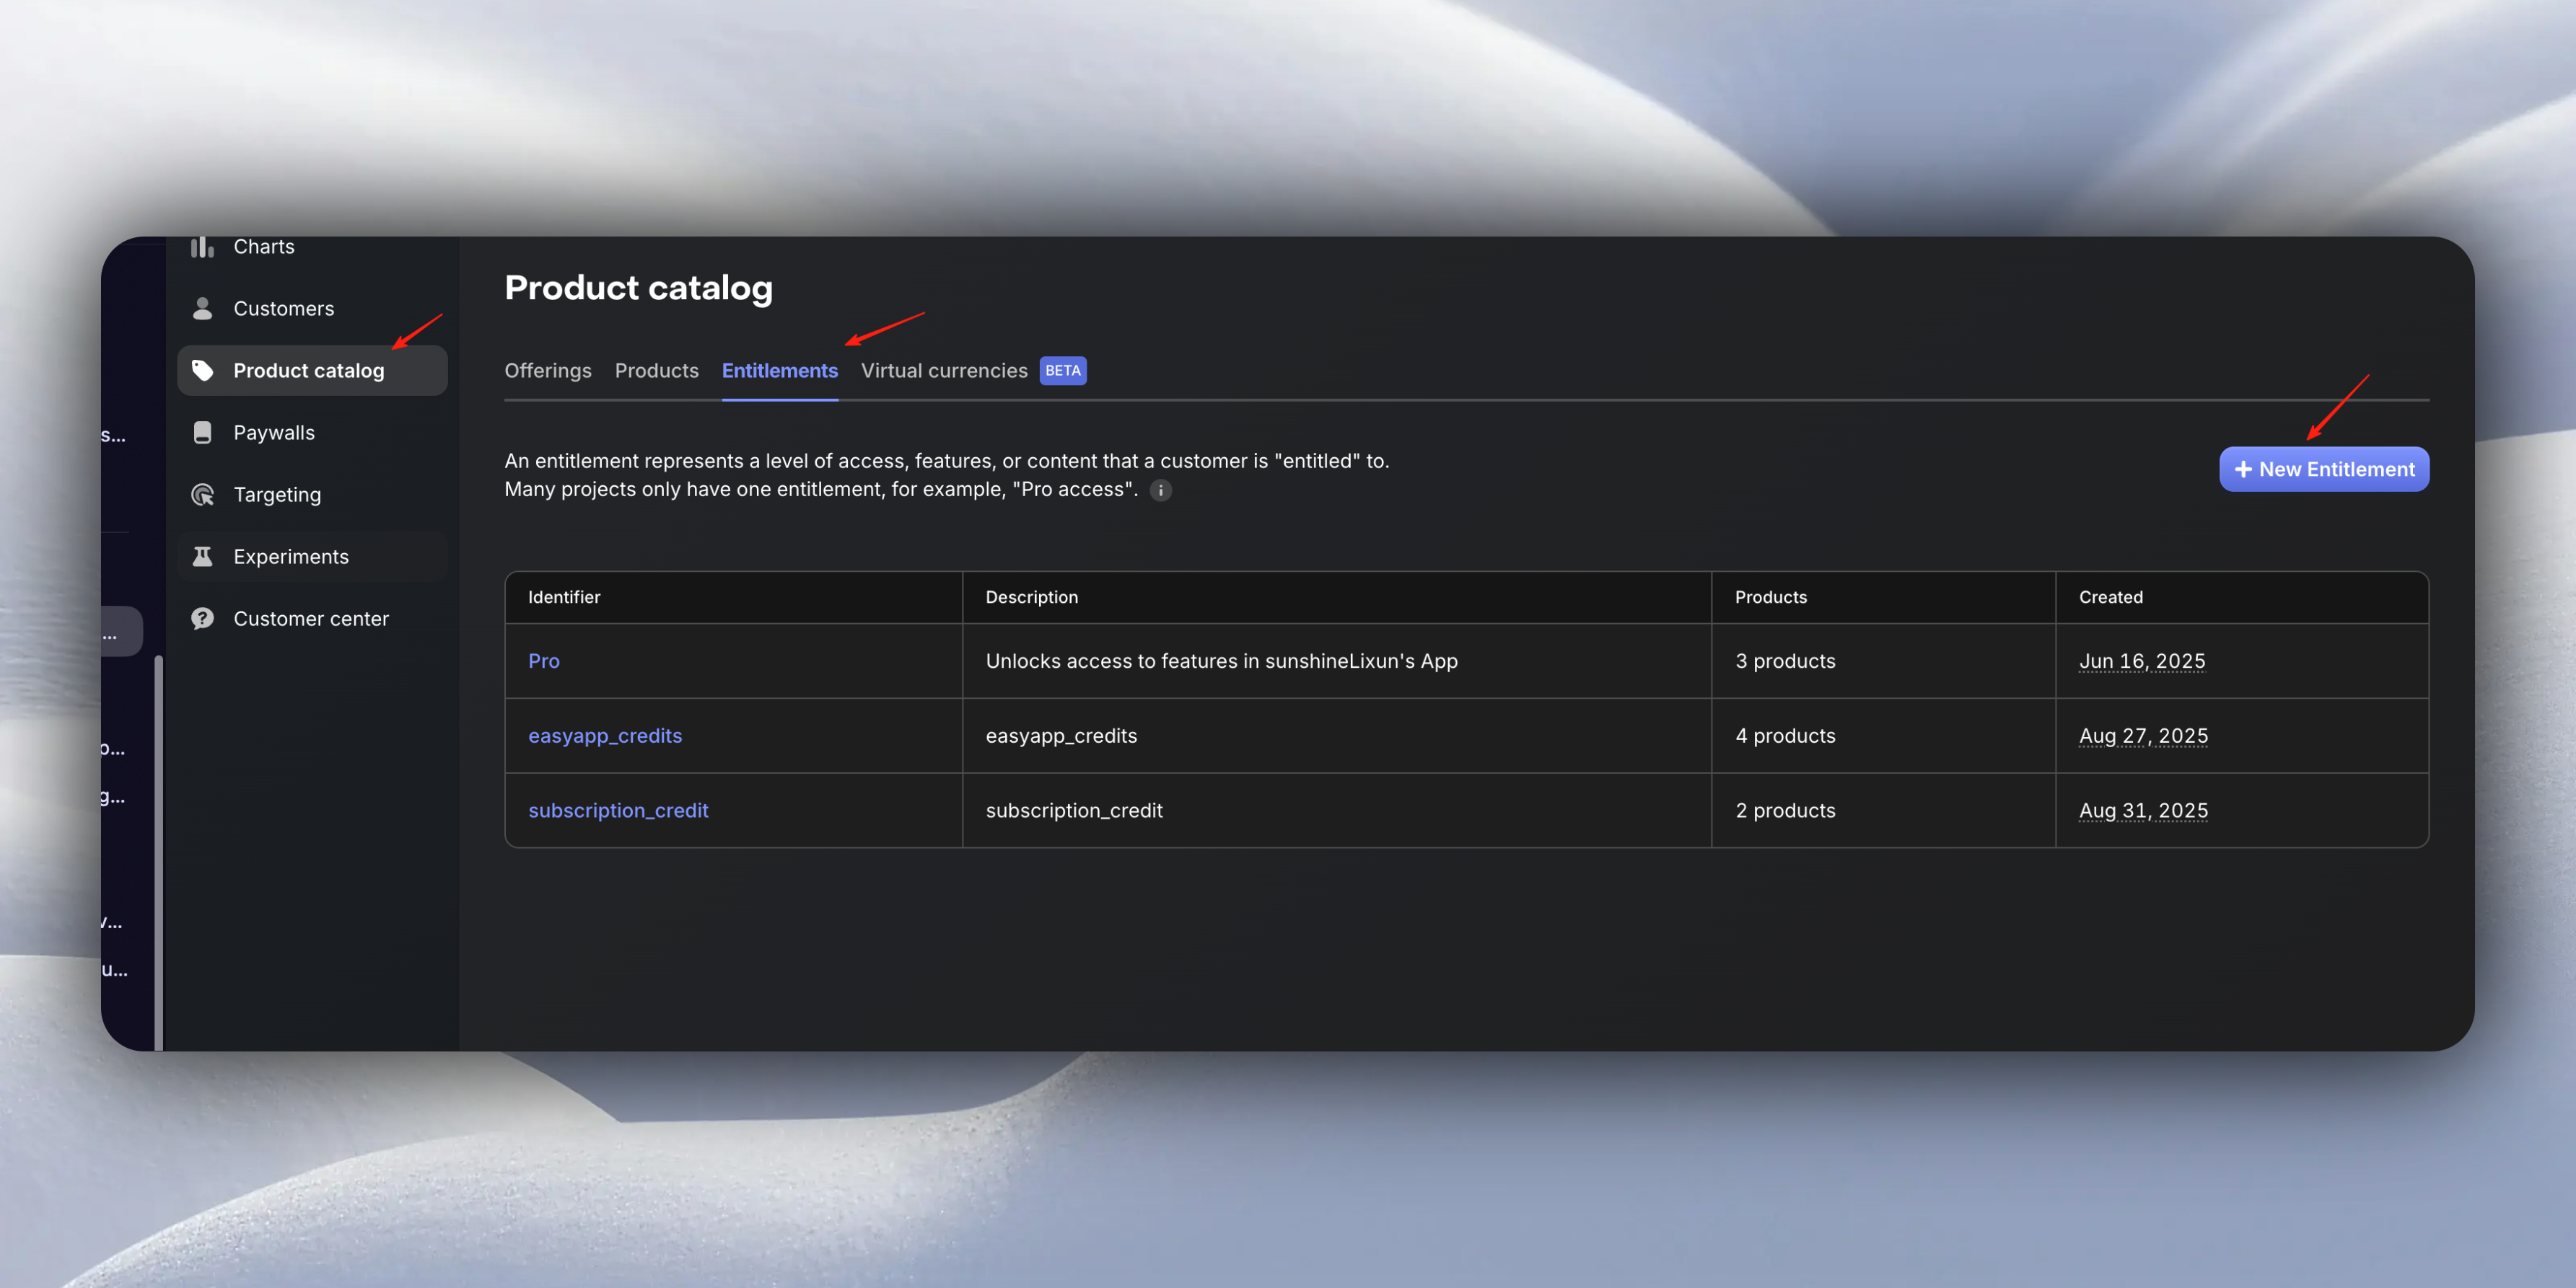The image size is (2576, 1288).
Task: Click the sidebar vertical scrollbar
Action: (158, 850)
